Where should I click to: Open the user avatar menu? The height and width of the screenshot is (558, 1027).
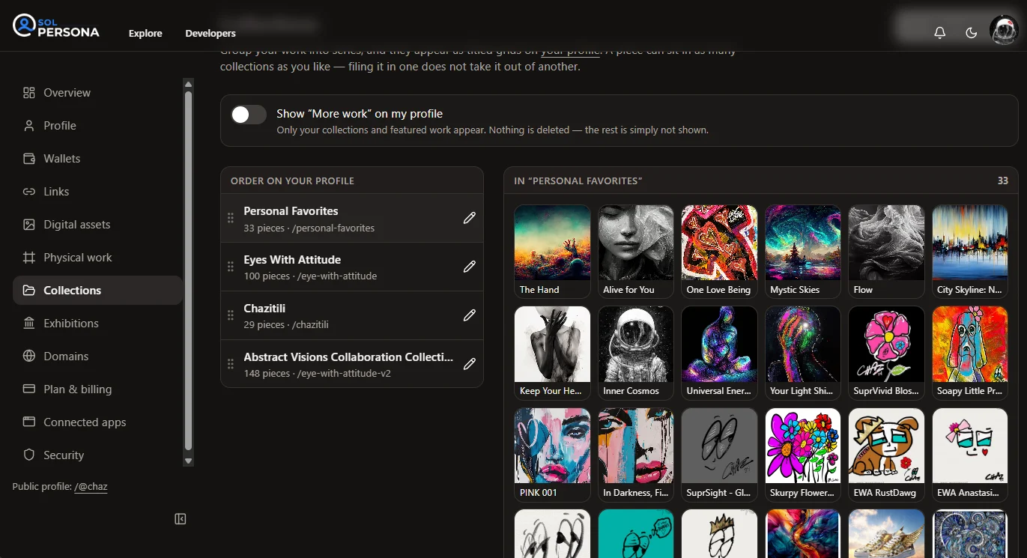pyautogui.click(x=1004, y=31)
